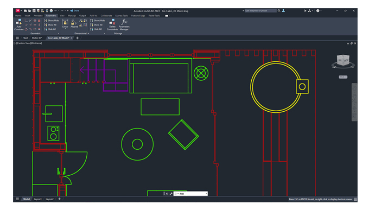Open the Annotate ribbon tab
The image size is (369, 217).
coord(38,16)
